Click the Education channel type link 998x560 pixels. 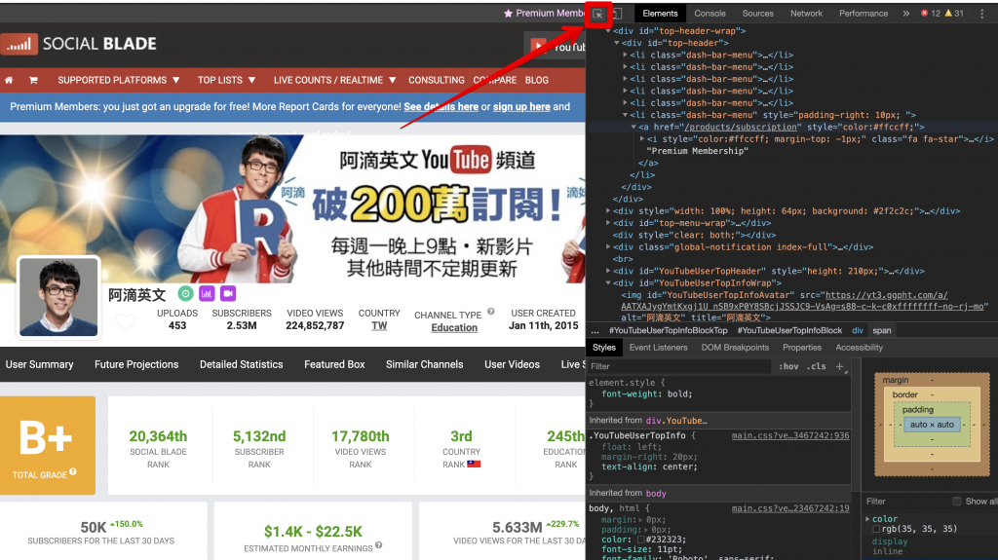pos(454,328)
